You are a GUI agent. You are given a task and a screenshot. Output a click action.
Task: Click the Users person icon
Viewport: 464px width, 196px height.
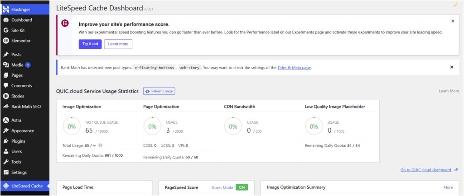5,151
